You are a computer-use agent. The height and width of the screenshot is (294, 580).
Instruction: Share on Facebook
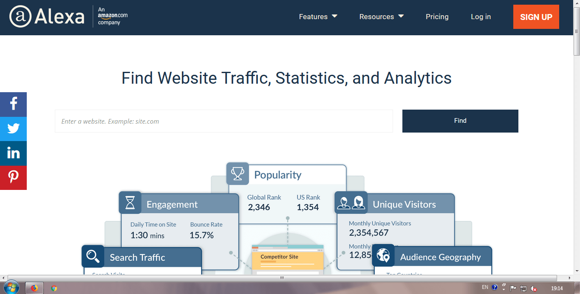pos(13,104)
